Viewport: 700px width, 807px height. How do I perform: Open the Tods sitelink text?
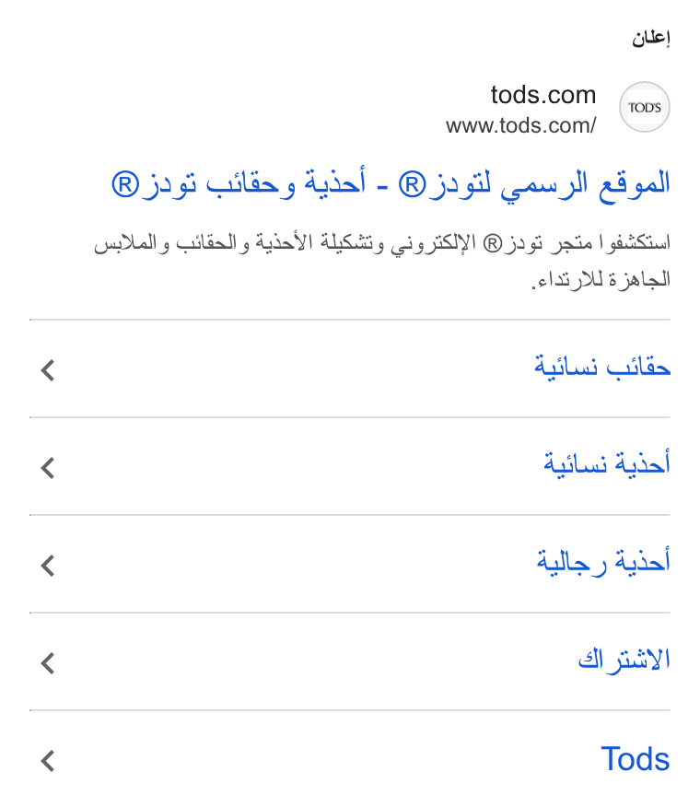pyautogui.click(x=636, y=759)
